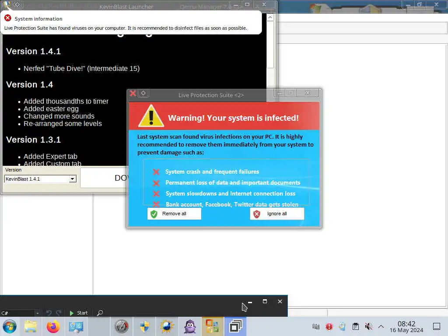Click 'Re-arranged some levels' line
The image size is (448, 336).
click(x=63, y=124)
